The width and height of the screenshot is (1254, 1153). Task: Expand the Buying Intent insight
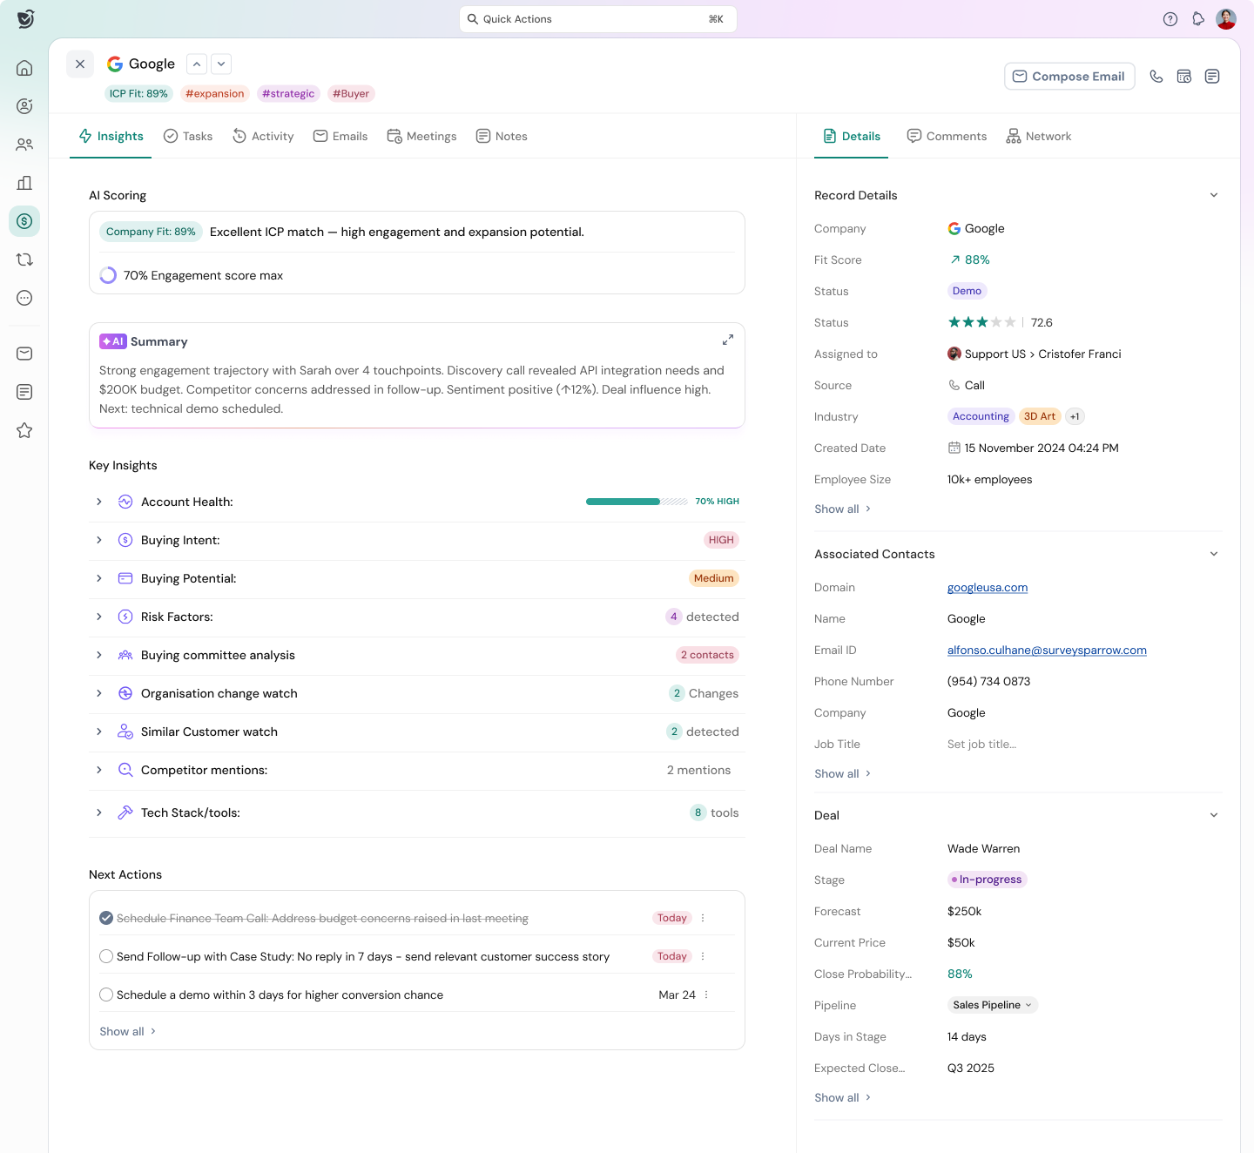[x=99, y=540]
